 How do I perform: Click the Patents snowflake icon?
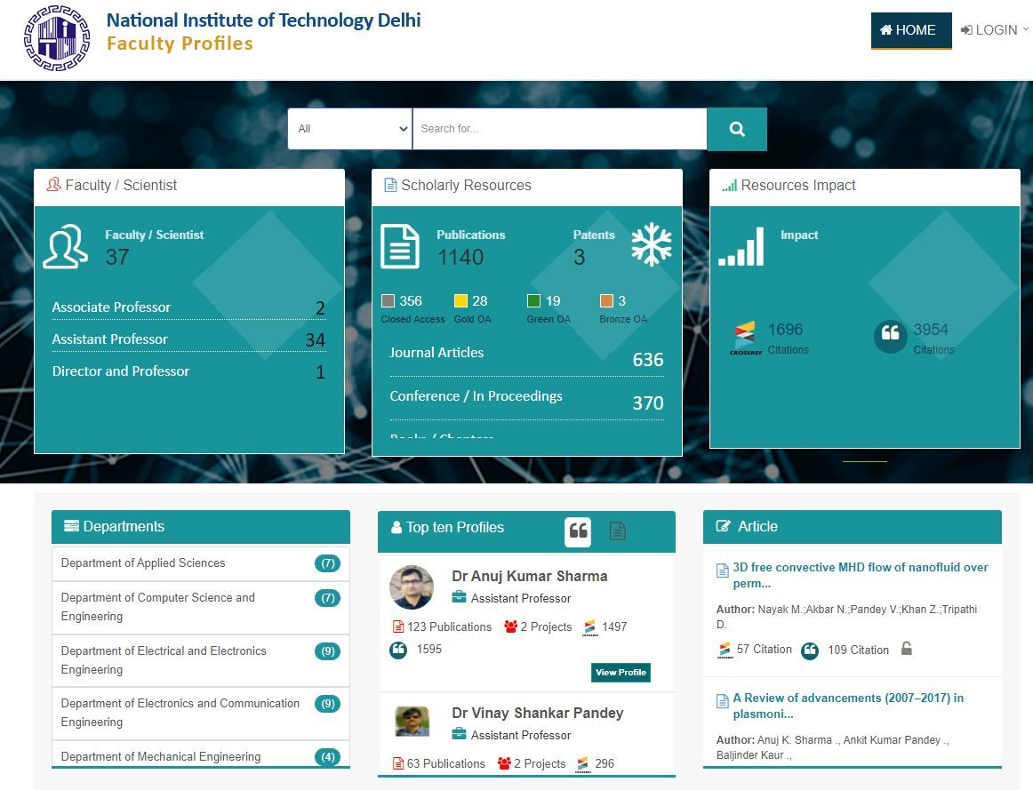[x=651, y=245]
